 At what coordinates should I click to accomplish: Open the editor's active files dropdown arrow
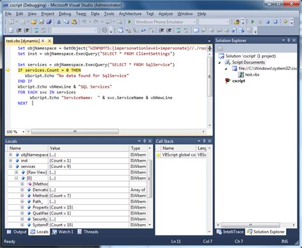click(x=209, y=41)
